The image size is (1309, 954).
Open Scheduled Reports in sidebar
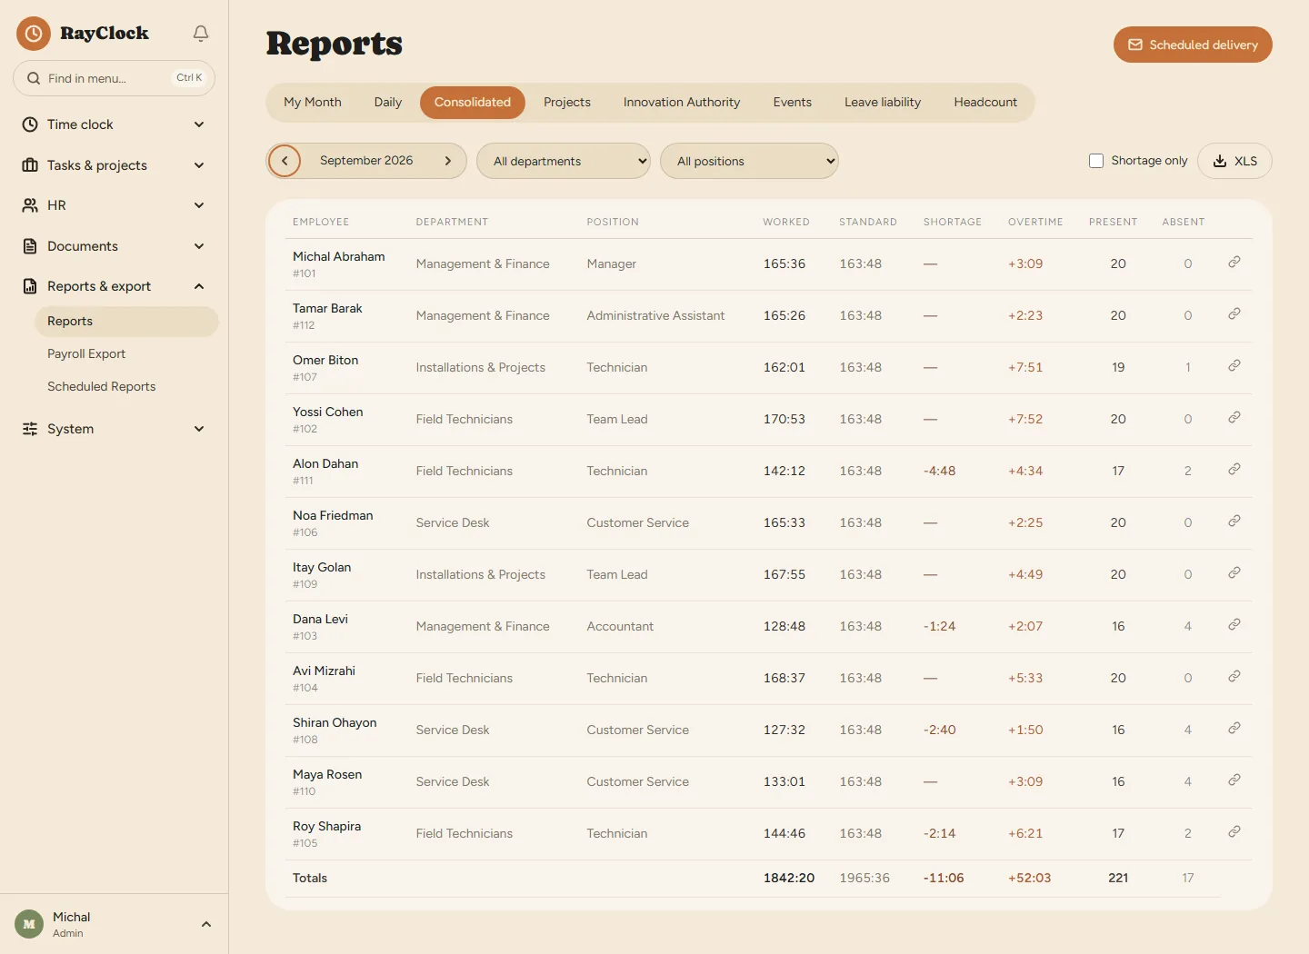coord(126,387)
